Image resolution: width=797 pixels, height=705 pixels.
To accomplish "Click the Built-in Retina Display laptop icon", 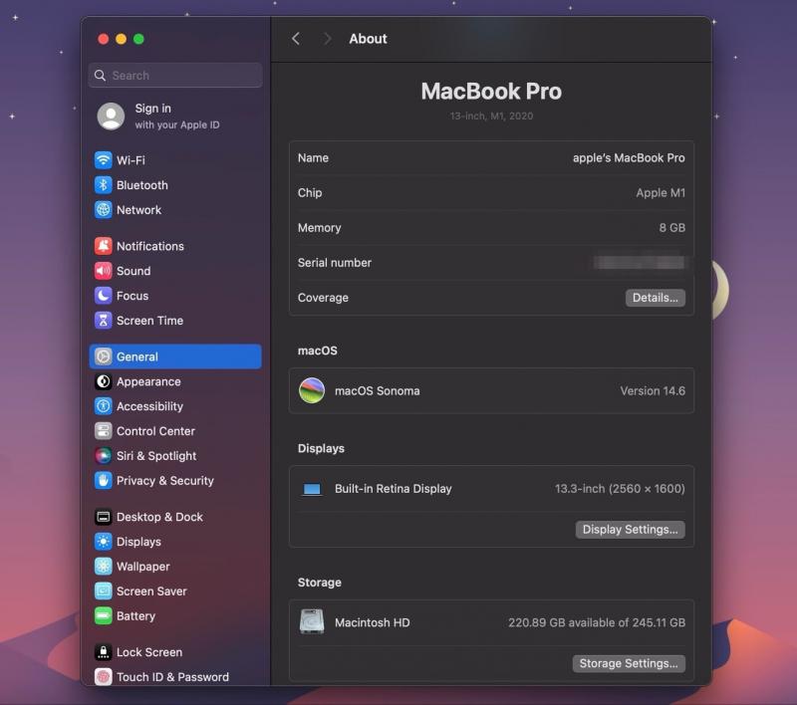I will click(x=312, y=489).
